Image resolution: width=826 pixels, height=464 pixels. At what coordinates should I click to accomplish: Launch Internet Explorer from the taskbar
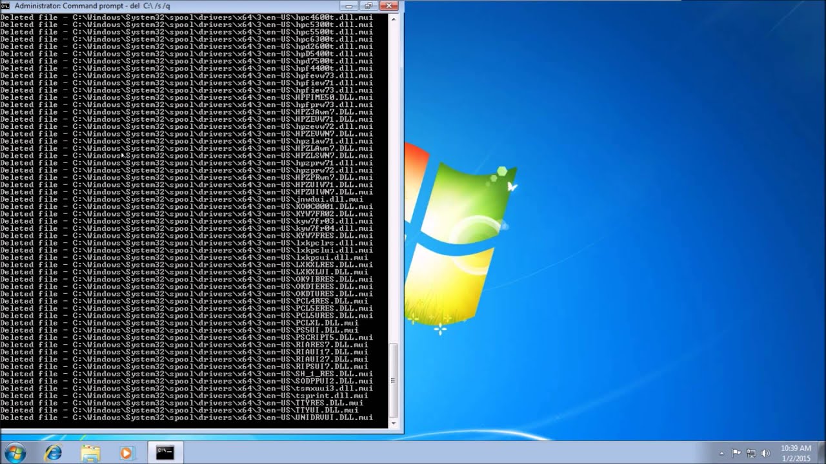(x=53, y=452)
